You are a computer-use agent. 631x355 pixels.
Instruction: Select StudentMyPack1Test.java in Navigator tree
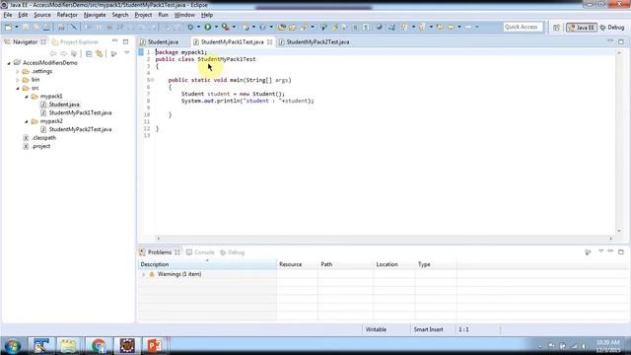pyautogui.click(x=80, y=112)
